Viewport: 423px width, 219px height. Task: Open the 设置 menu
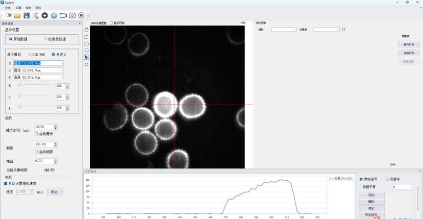18,8
